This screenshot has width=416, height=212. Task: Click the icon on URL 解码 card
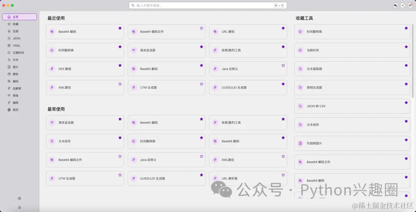tap(215, 32)
